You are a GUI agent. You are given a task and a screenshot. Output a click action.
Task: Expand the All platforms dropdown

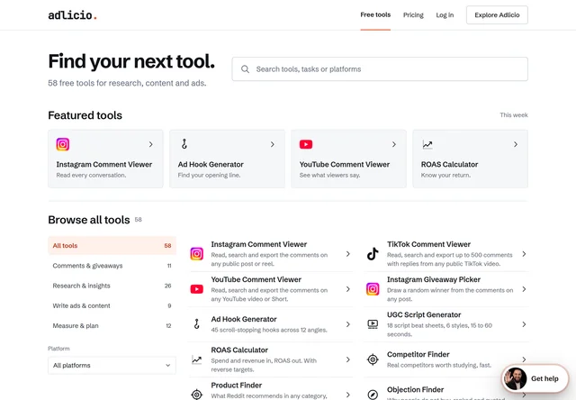point(112,366)
